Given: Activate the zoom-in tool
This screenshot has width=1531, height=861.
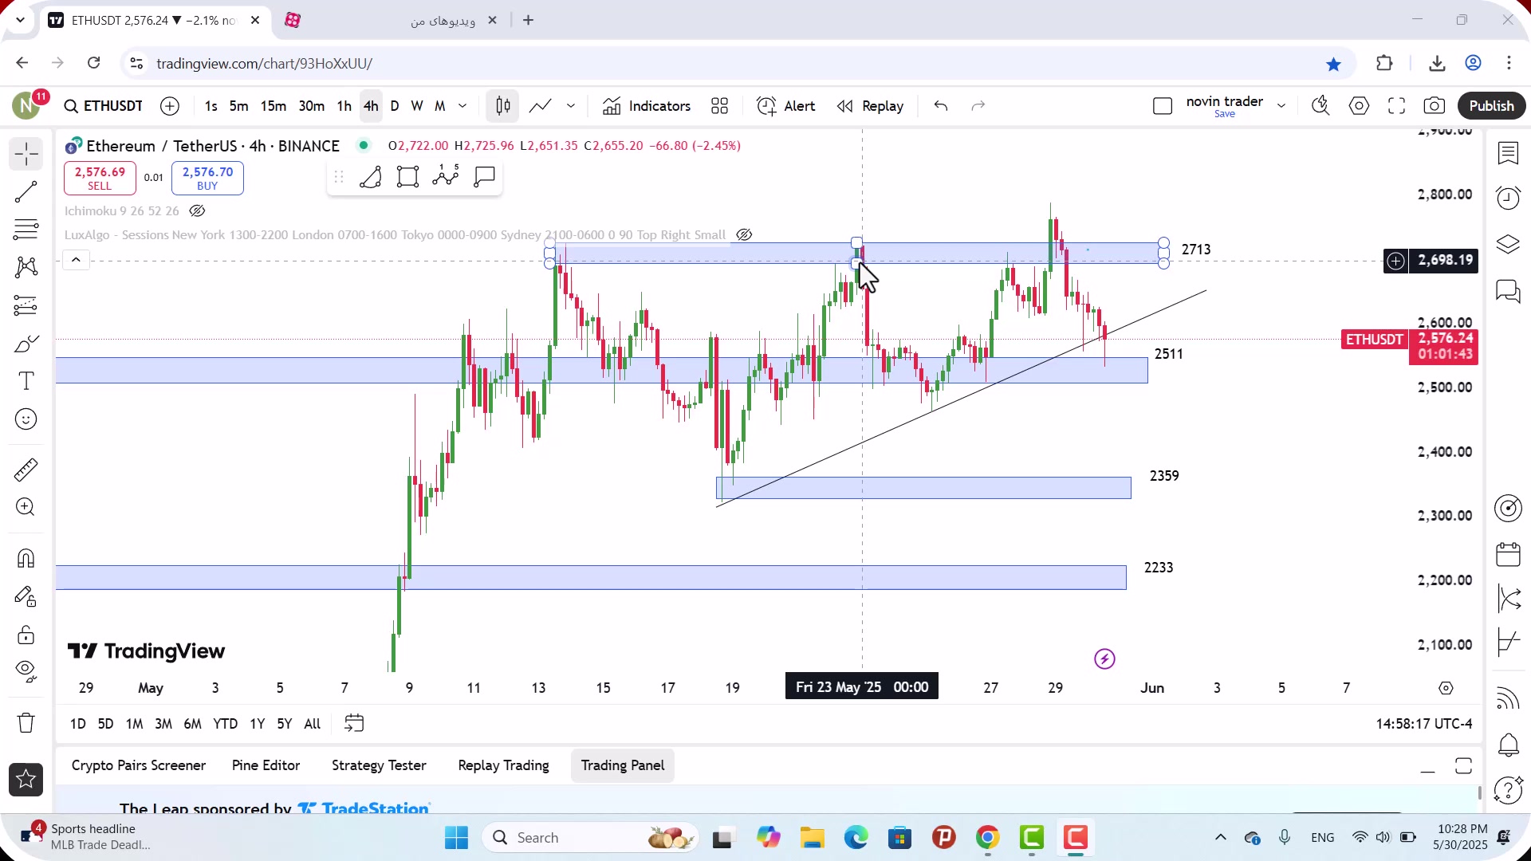Looking at the screenshot, I should (26, 507).
